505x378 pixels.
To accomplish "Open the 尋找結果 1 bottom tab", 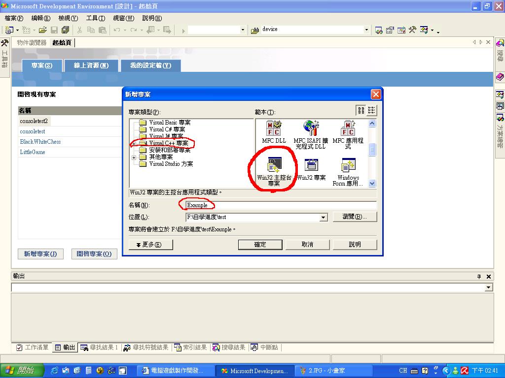I will coord(100,347).
